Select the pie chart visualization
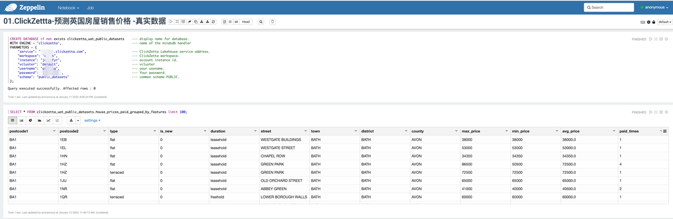Viewport: 673px width, 219px height. (31, 120)
